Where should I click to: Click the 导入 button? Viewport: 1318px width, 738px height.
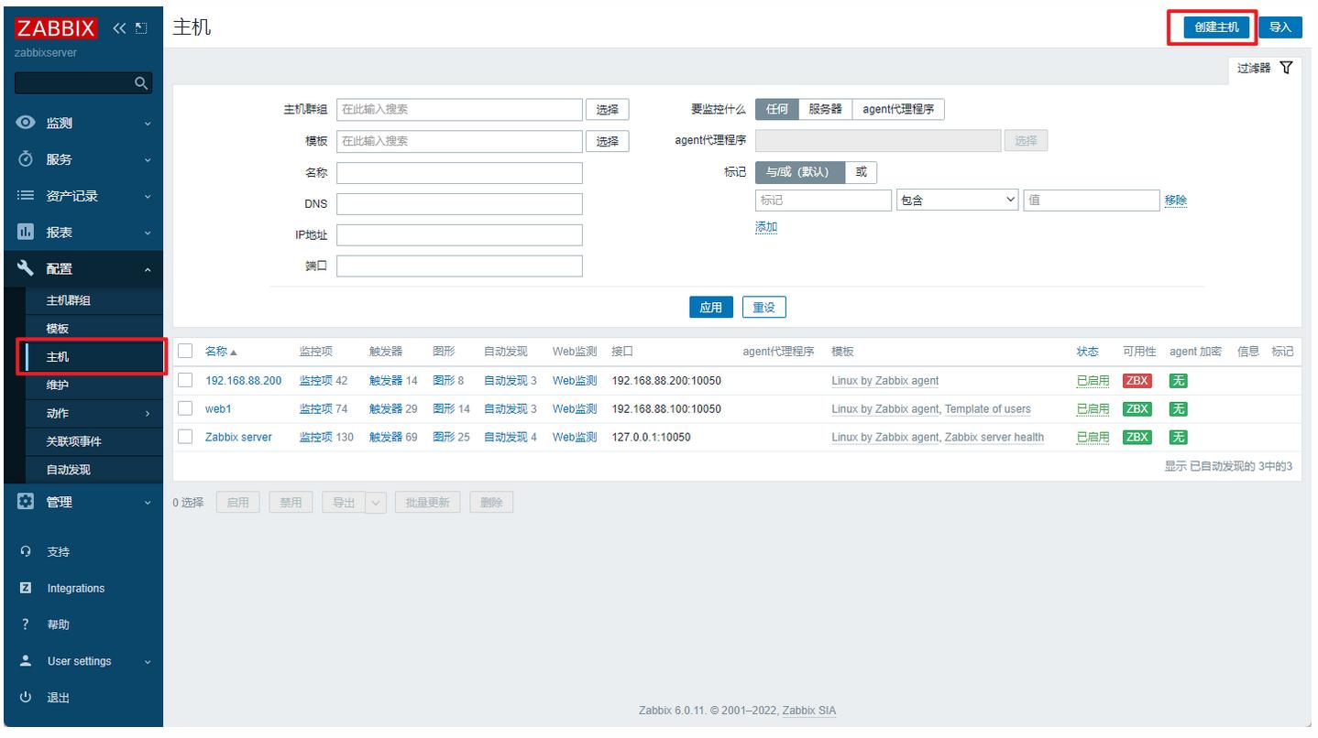(1280, 27)
